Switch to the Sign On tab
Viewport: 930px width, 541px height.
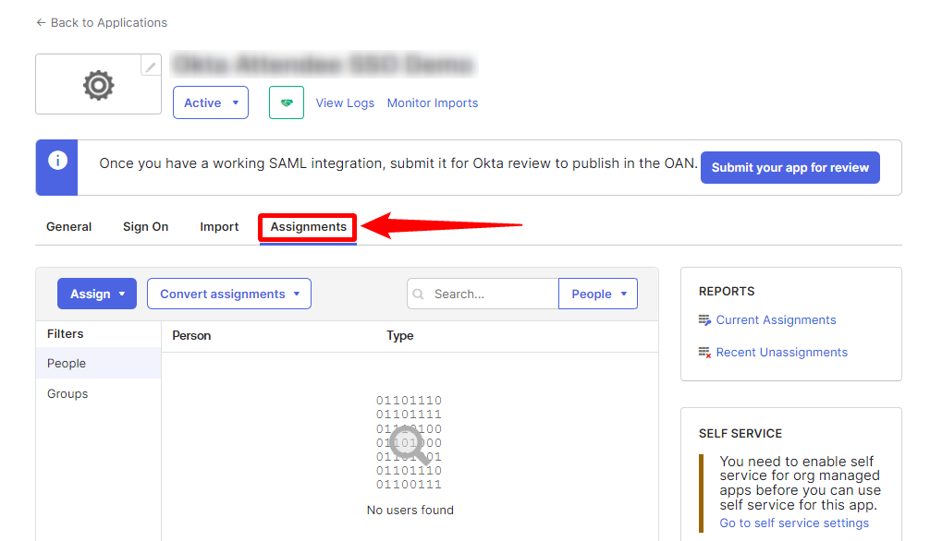(x=145, y=226)
